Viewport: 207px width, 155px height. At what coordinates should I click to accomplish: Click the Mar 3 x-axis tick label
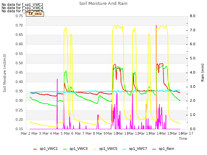coord(36,133)
